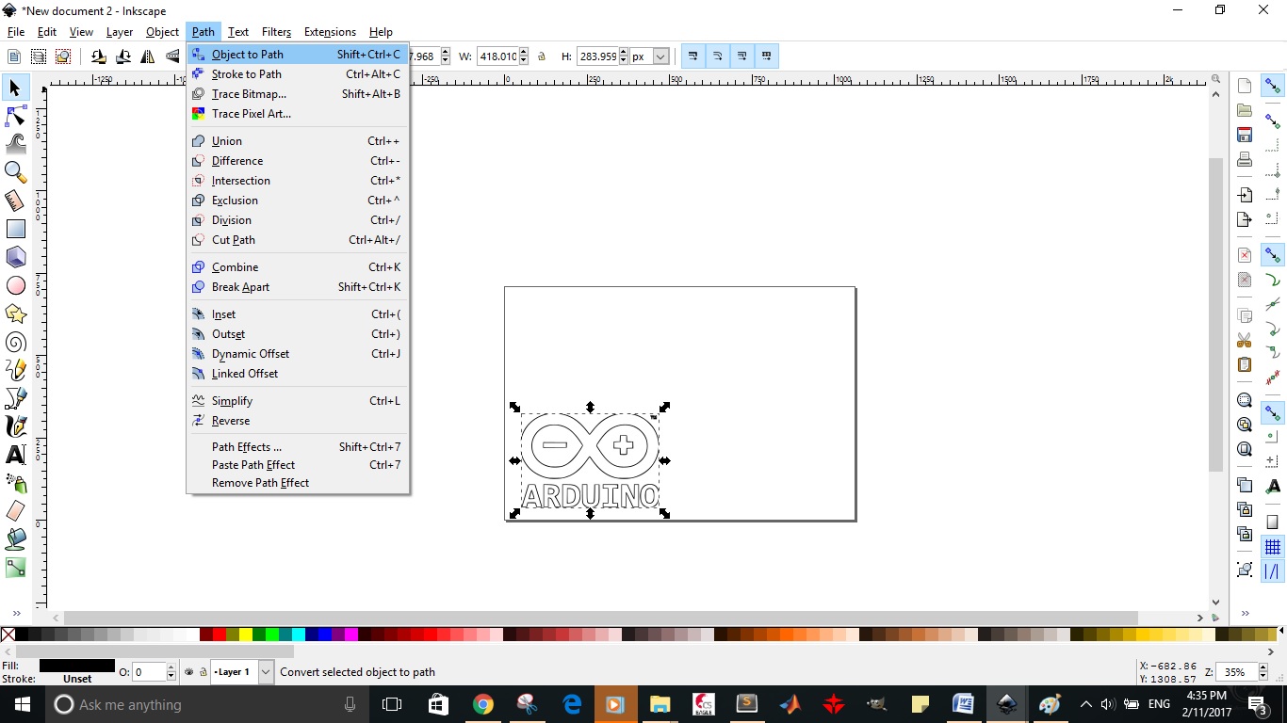Click Print icon in right toolbar
This screenshot has height=723, width=1287.
(1245, 159)
